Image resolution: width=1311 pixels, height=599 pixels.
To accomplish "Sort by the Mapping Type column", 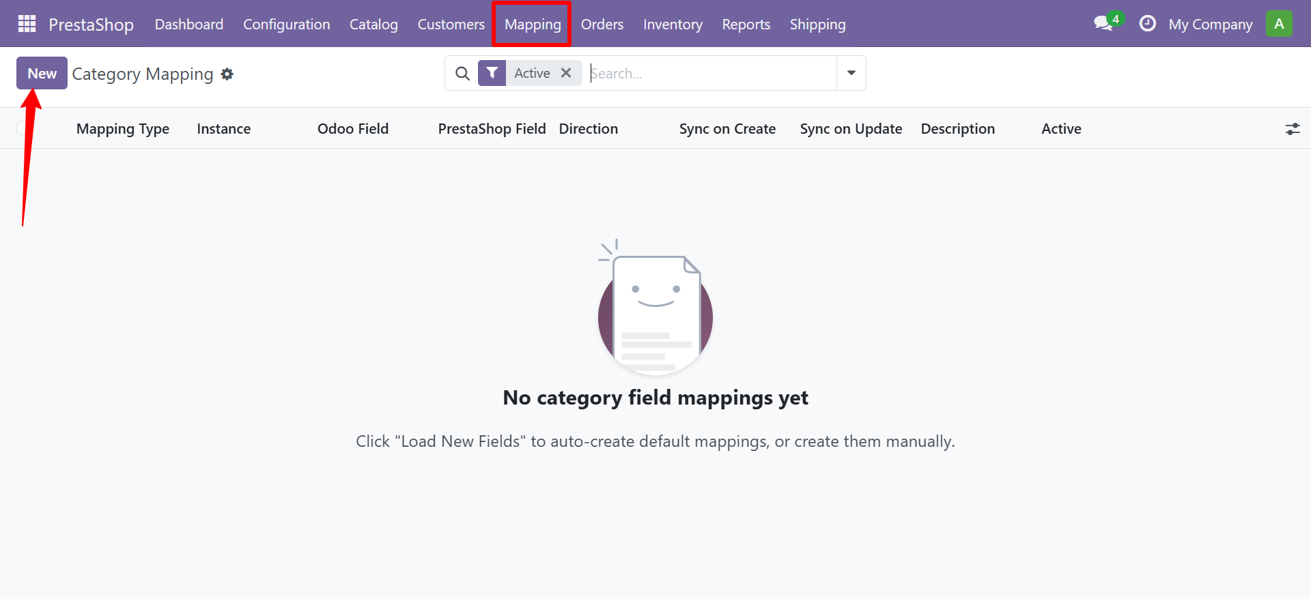I will coord(123,128).
